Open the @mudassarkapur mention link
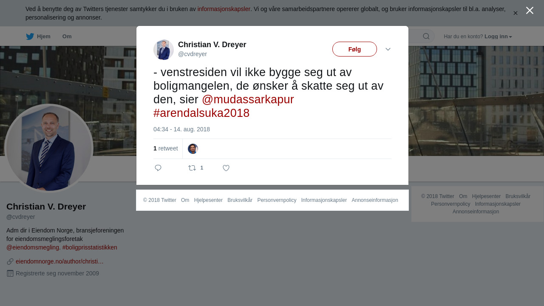 coord(248,99)
